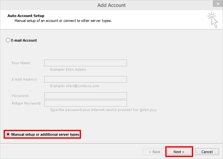
Task: Click into the E-mail Address field
Action: (x=85, y=79)
